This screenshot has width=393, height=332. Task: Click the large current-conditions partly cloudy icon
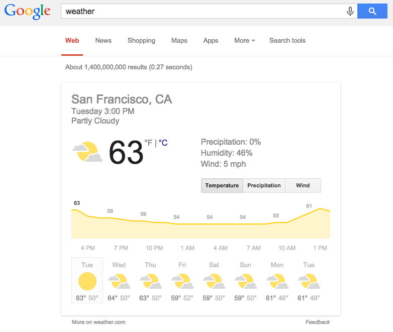87,152
